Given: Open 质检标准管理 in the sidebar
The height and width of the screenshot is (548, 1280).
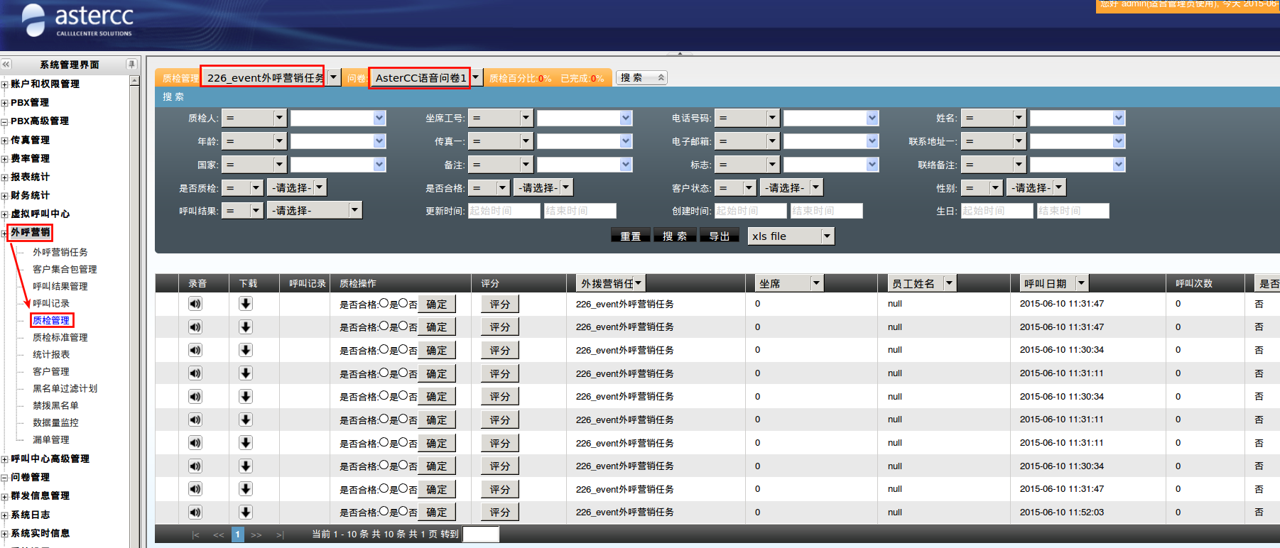Looking at the screenshot, I should (60, 337).
